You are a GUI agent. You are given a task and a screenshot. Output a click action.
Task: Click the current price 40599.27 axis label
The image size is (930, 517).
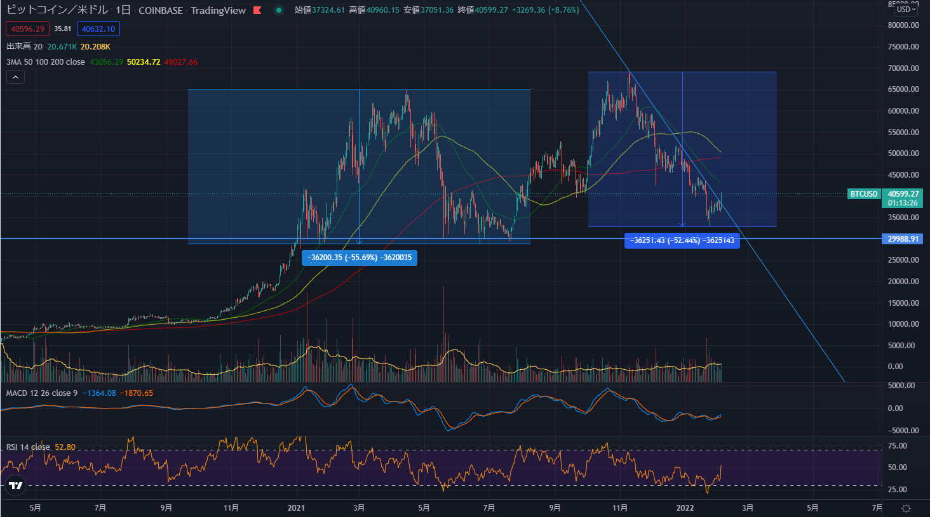903,193
